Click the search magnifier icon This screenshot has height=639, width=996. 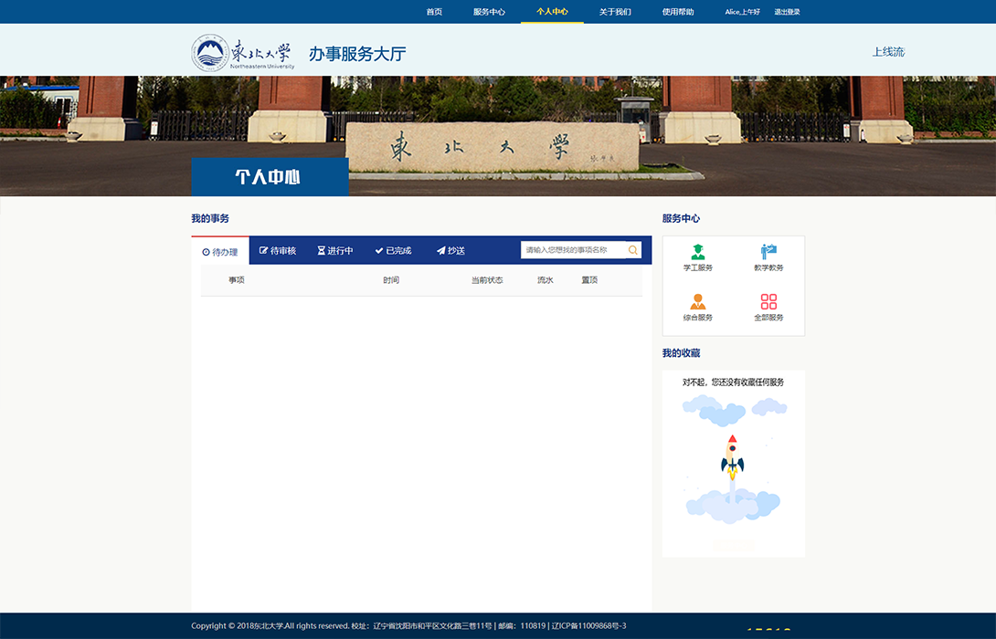click(632, 250)
